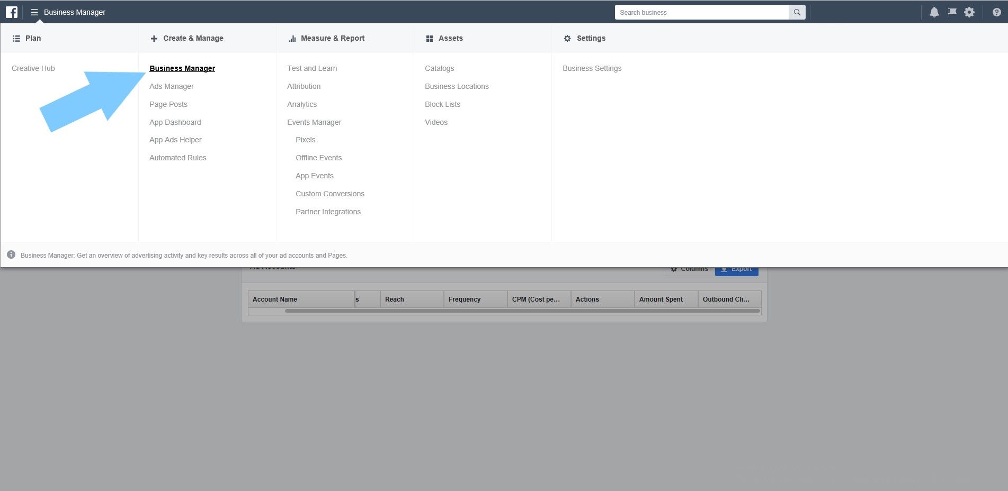
Task: Click the info icon beside Business Manager description
Action: click(11, 254)
